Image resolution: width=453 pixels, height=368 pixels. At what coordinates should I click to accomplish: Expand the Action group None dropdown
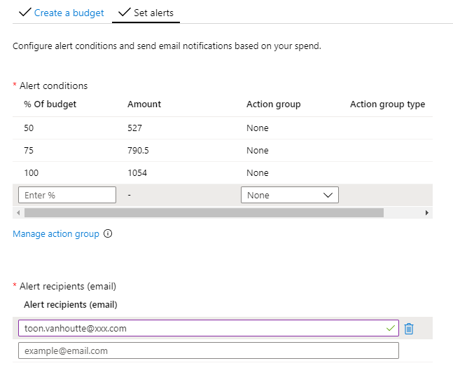(x=290, y=196)
